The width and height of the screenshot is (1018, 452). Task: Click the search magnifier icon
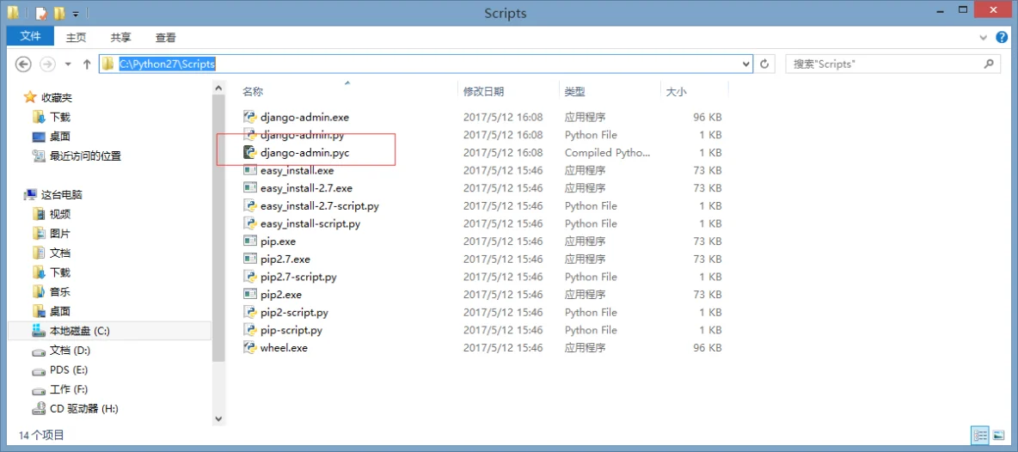point(989,64)
